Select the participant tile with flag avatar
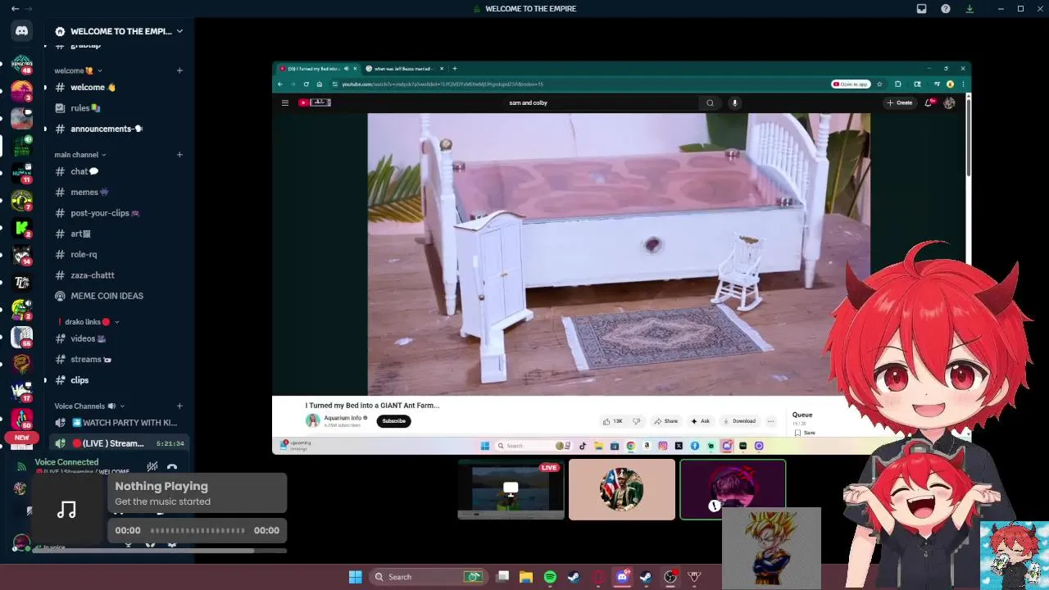The width and height of the screenshot is (1049, 590). [622, 489]
